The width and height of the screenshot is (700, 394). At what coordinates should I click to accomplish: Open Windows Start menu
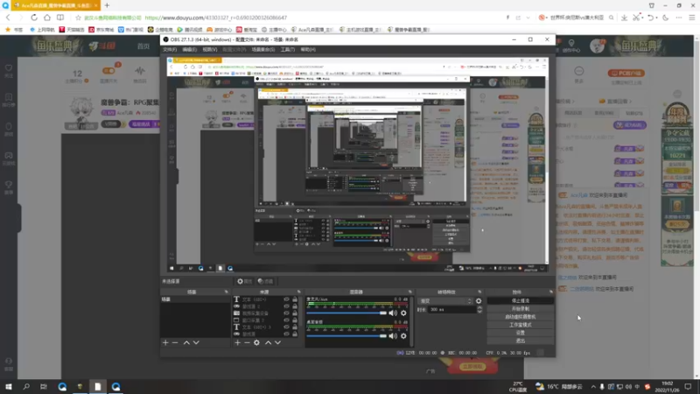9,386
